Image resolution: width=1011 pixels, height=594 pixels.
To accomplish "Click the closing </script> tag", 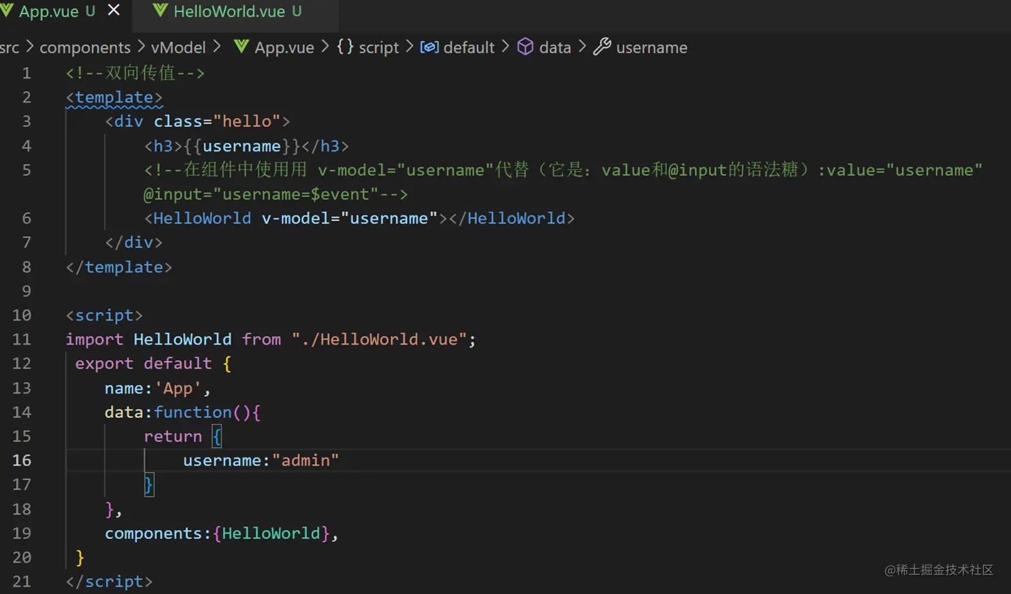I will coord(109,582).
